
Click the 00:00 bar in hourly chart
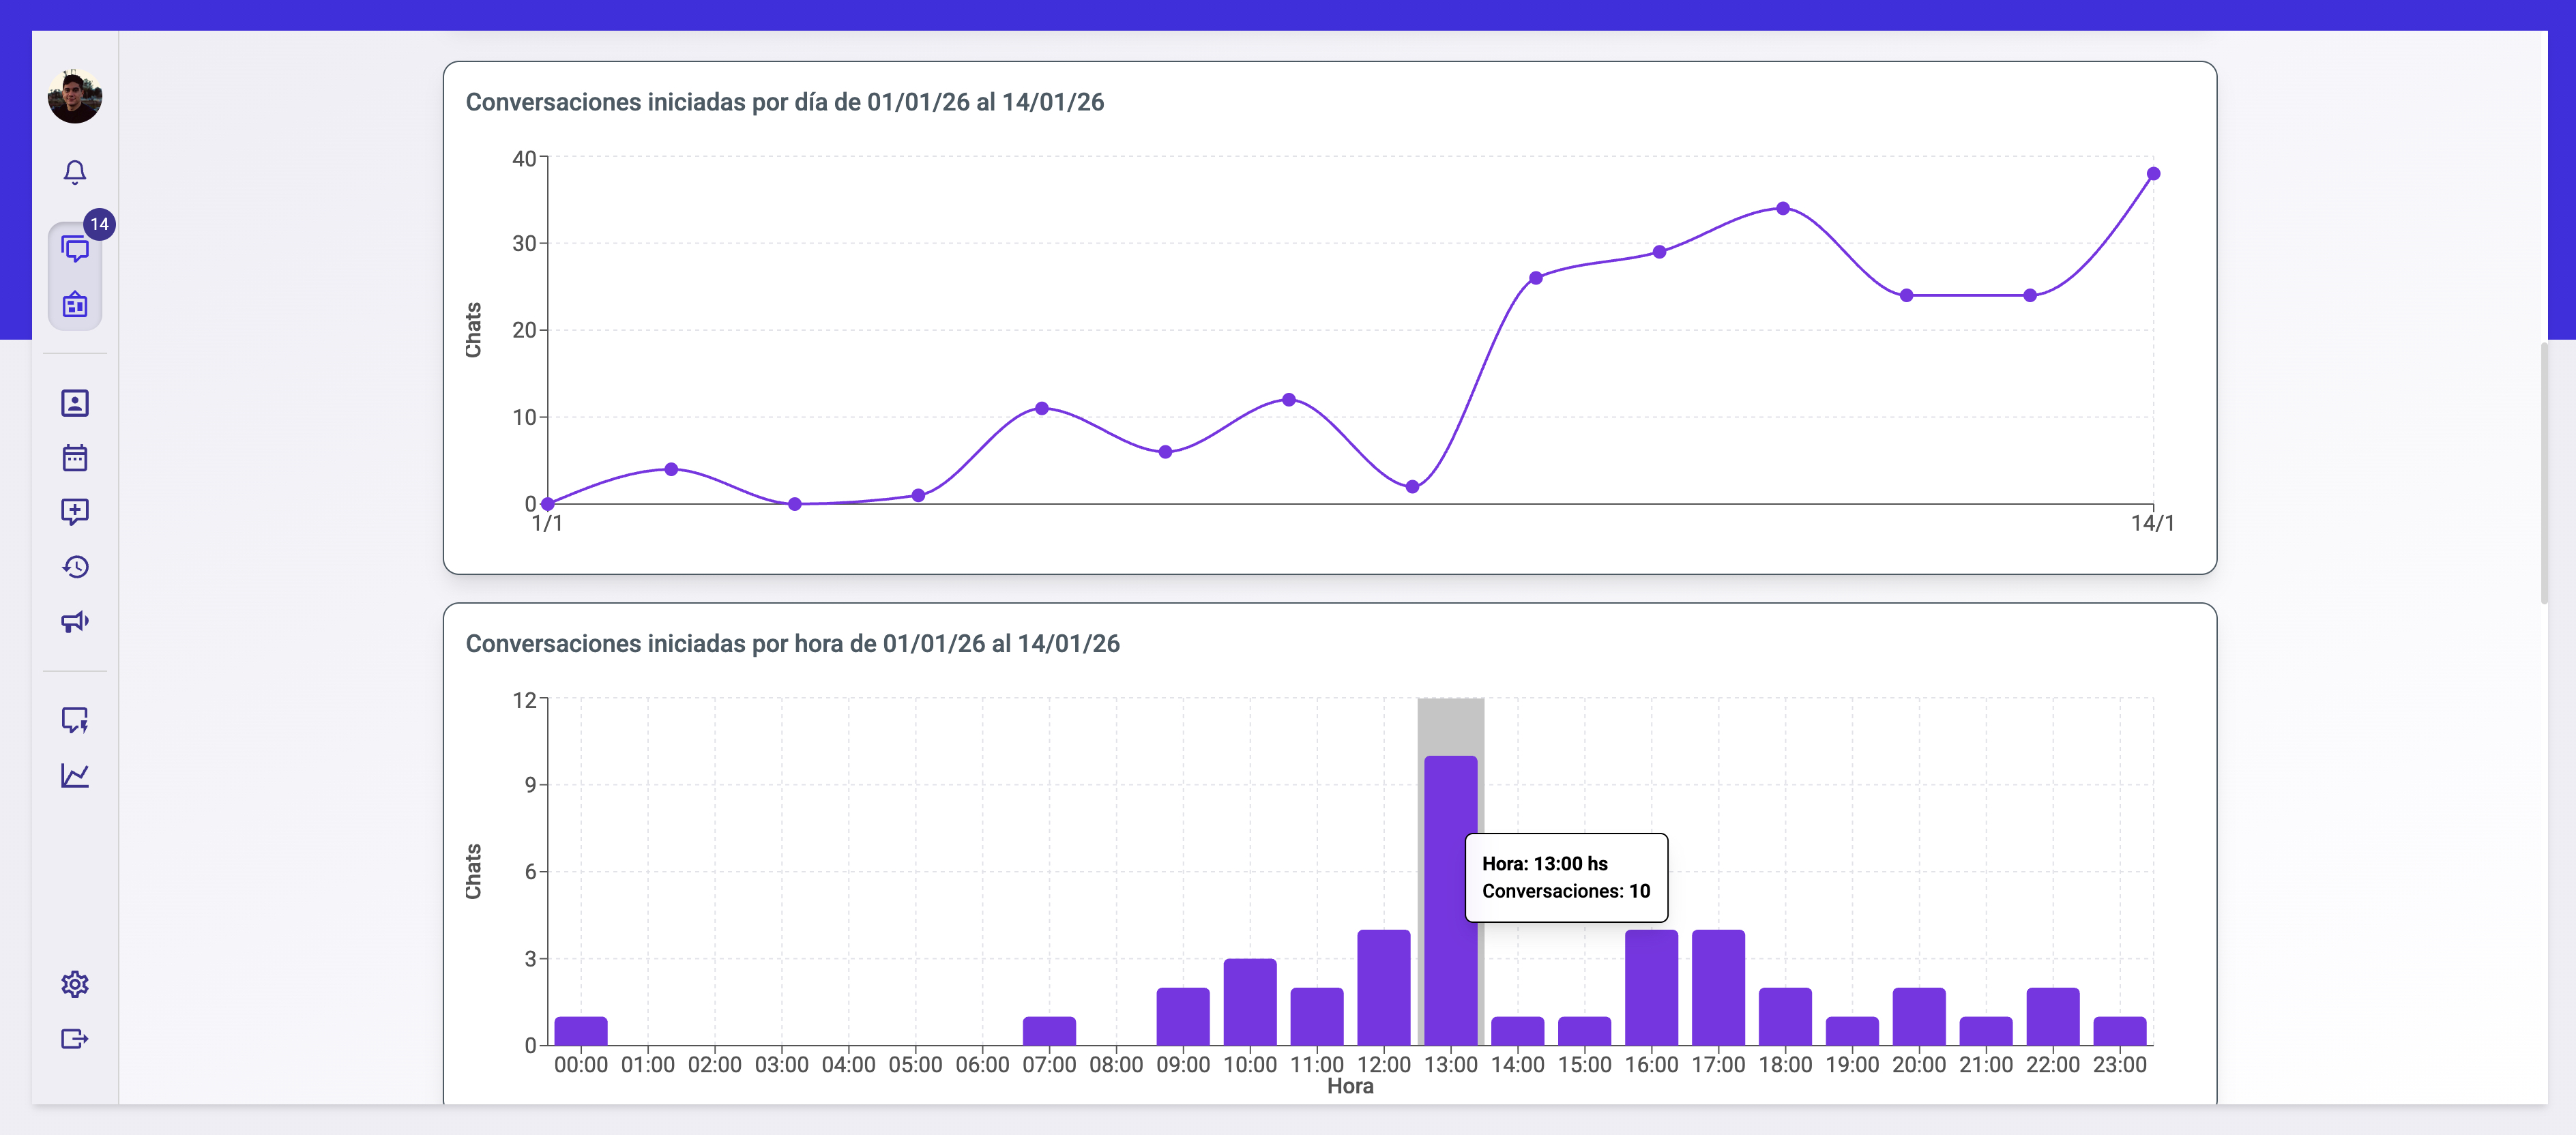581,1031
